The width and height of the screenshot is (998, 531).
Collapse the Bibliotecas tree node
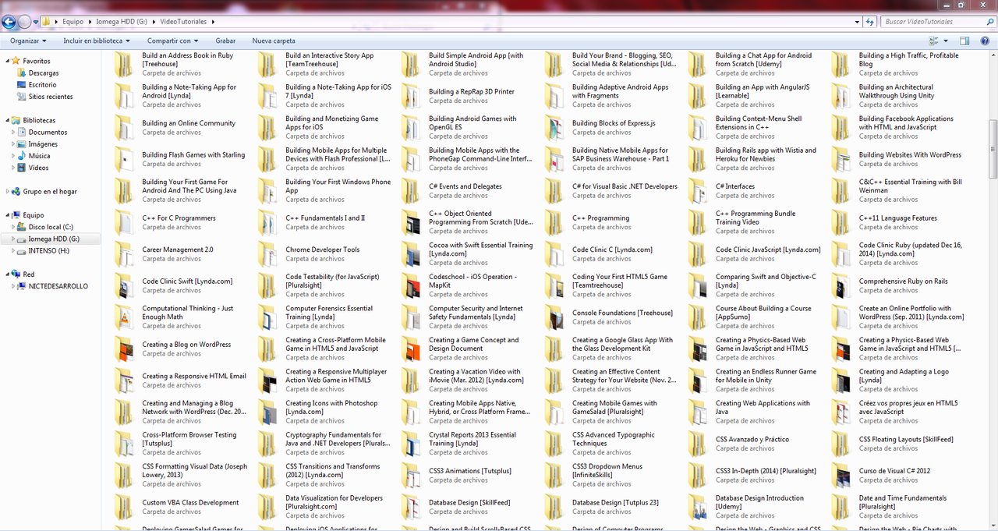coord(7,120)
